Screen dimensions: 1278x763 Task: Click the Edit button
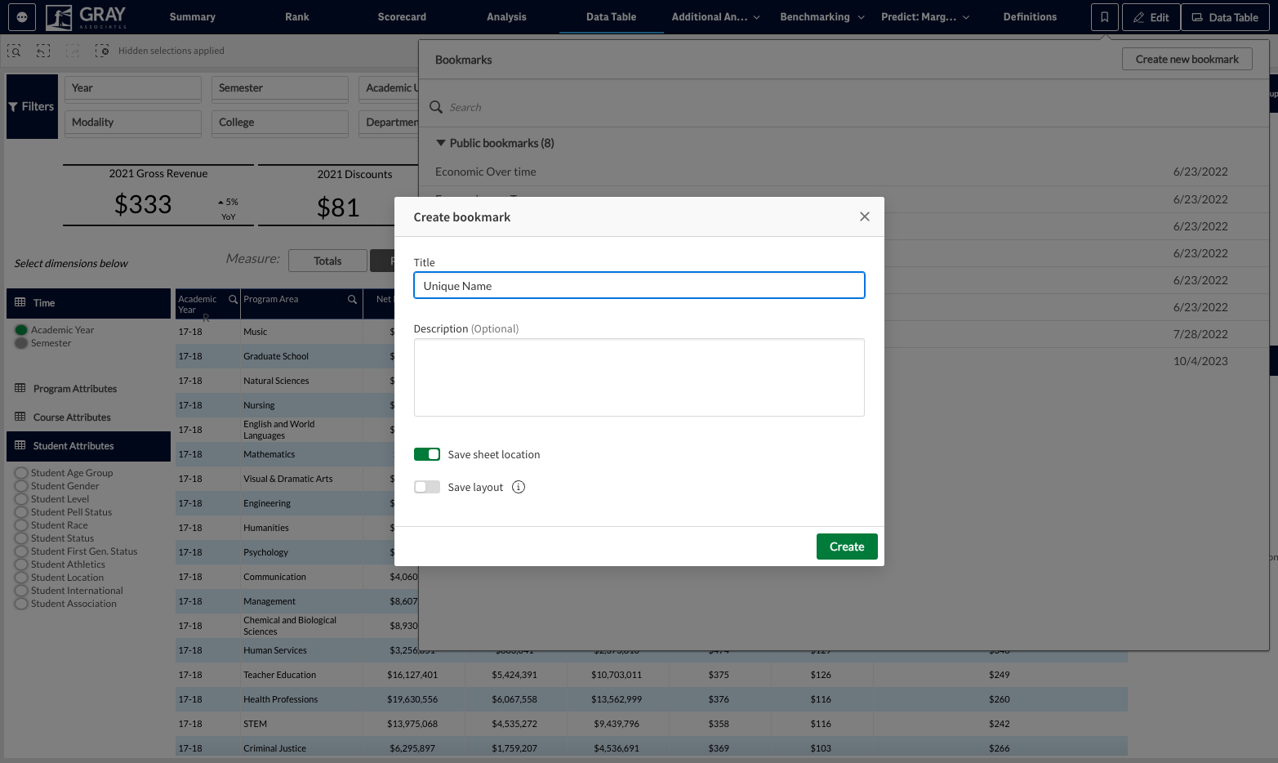click(1151, 17)
